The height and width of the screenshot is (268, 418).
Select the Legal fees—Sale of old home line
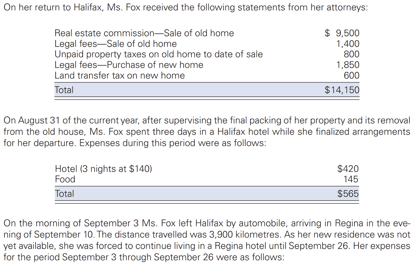click(x=116, y=44)
